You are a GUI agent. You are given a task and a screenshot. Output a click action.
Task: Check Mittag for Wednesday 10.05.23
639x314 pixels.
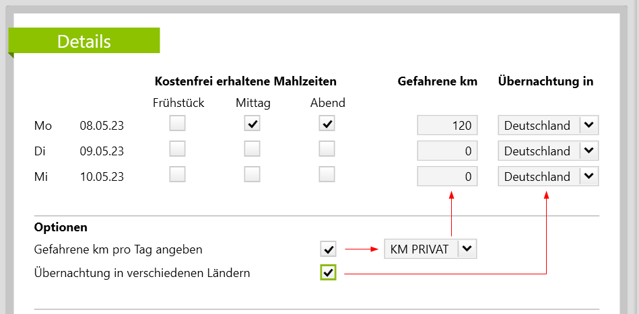pos(253,175)
